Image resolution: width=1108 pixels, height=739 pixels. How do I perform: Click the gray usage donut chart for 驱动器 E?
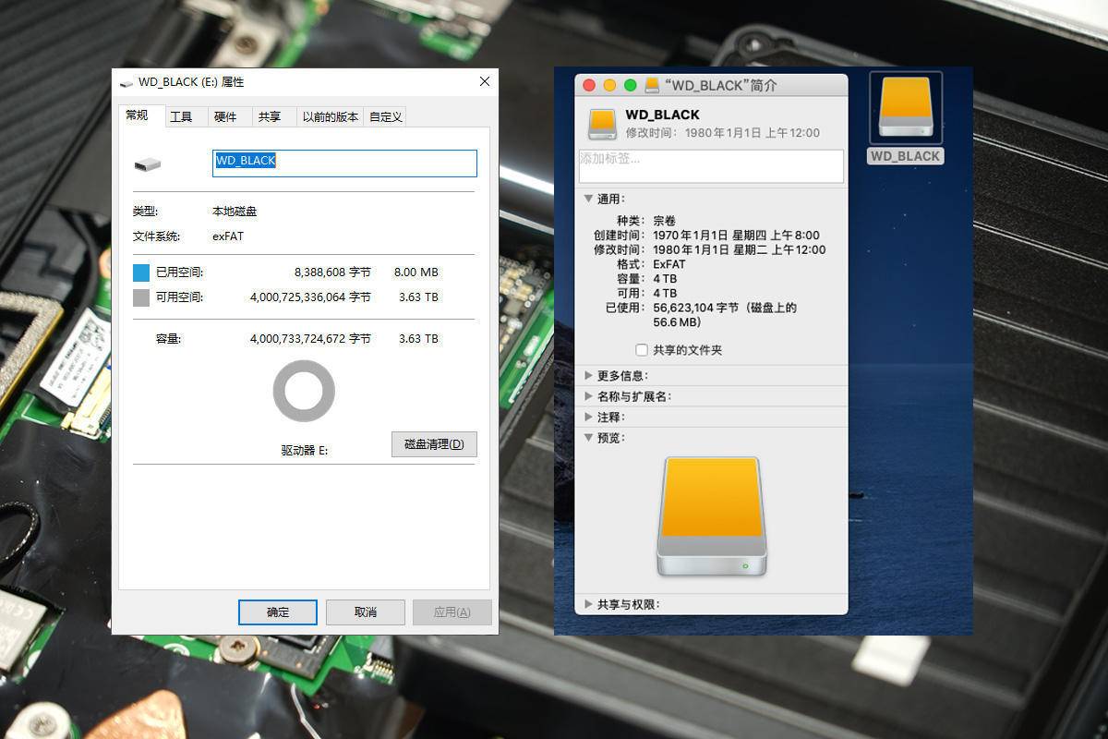[303, 390]
